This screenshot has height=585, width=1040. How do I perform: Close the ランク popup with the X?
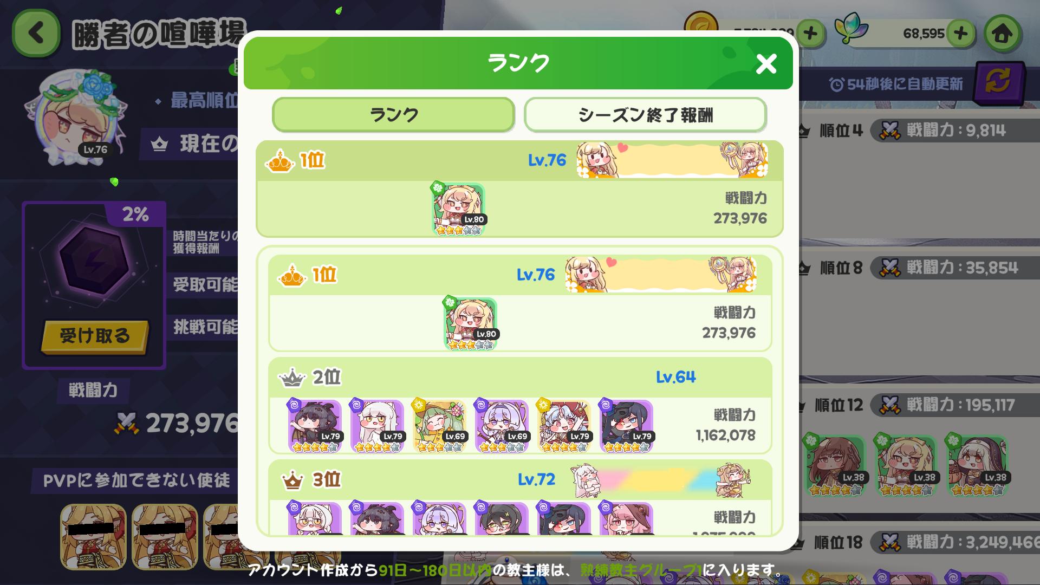click(766, 64)
